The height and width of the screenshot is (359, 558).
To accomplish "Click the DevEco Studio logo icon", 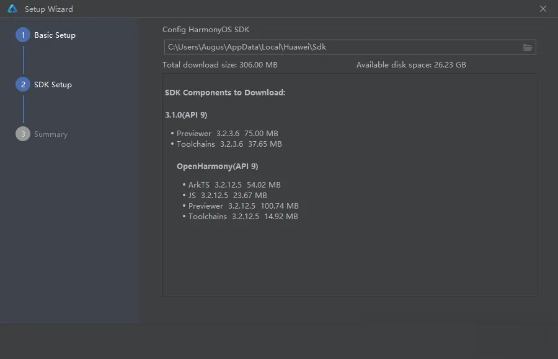I will coord(12,9).
